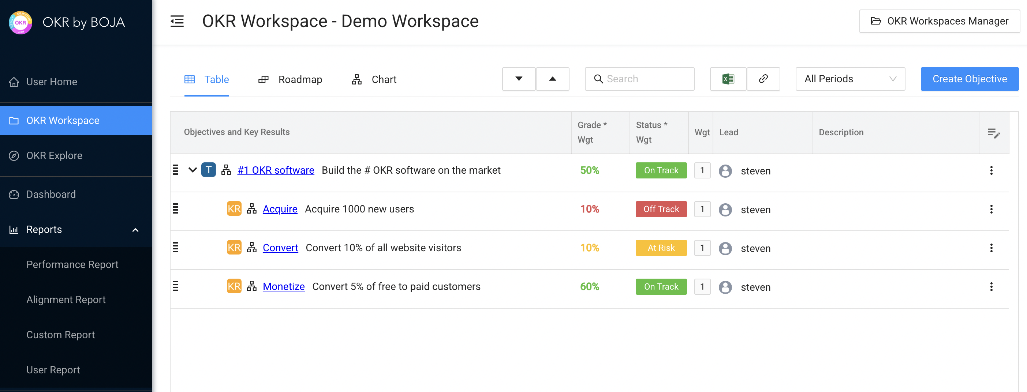
Task: Click the Create Objective button
Action: pyautogui.click(x=970, y=79)
